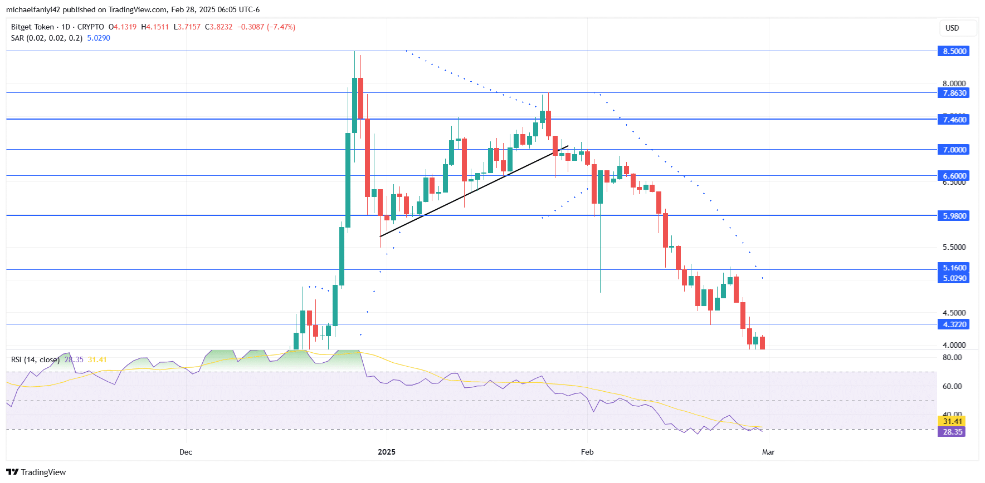Image resolution: width=985 pixels, height=483 pixels.
Task: Click the -0.3087 (-7.47%) change value
Action: click(266, 27)
